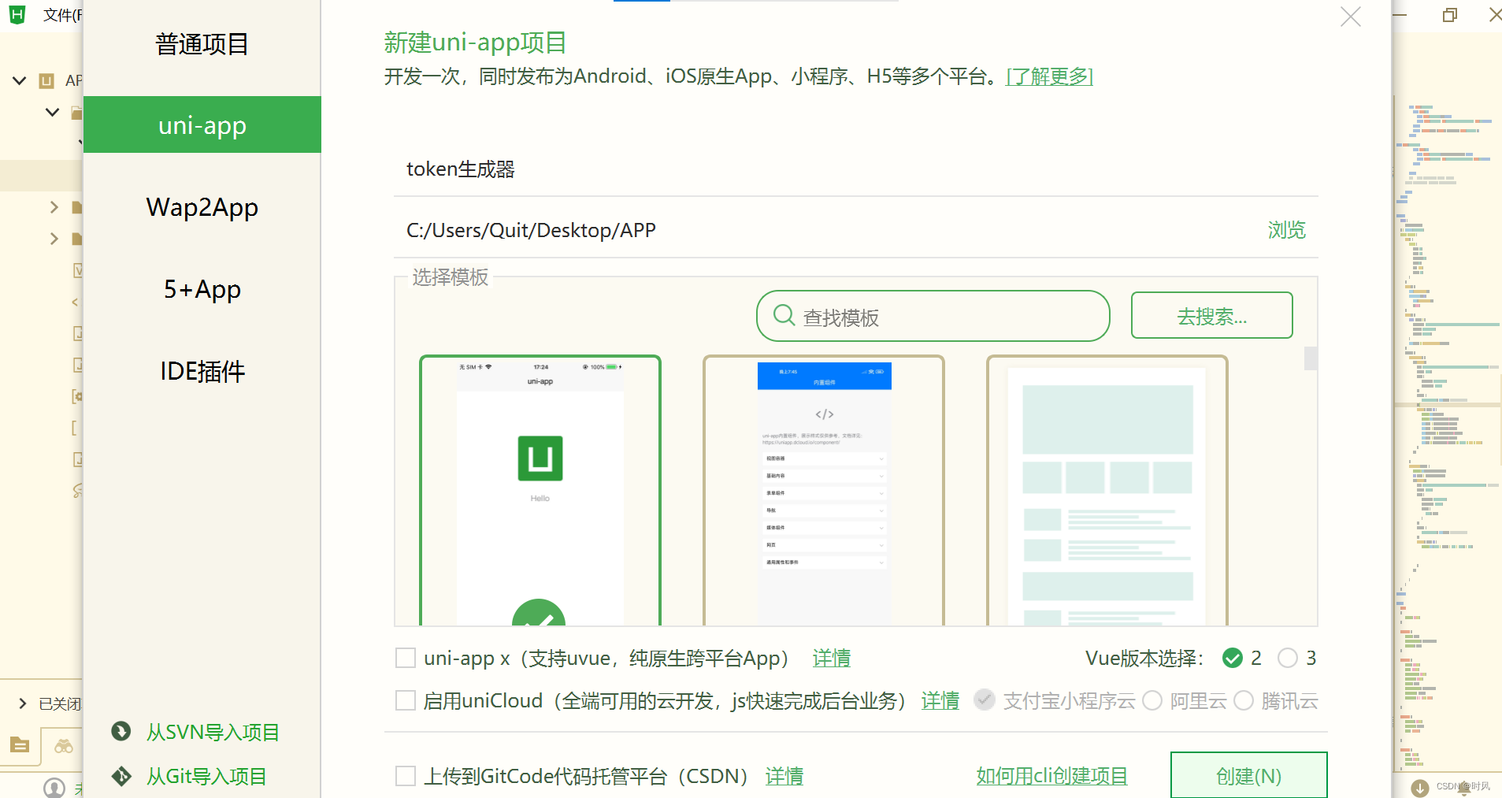Click the magnifier icon inside 查找模板 box
Image resolution: width=1502 pixels, height=798 pixels.
784,315
